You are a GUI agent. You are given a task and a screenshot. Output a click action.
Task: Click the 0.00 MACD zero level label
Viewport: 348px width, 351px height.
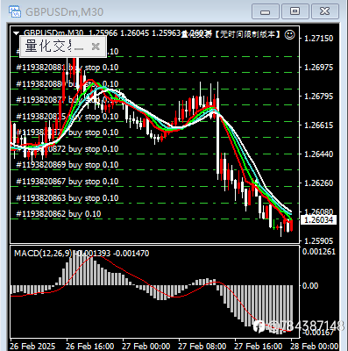310,286
